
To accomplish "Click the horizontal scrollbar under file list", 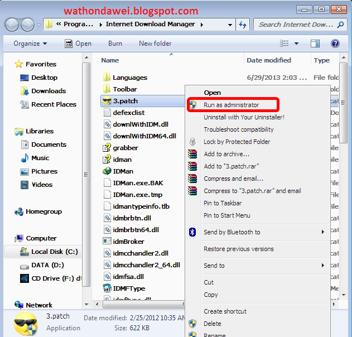I will (x=144, y=305).
